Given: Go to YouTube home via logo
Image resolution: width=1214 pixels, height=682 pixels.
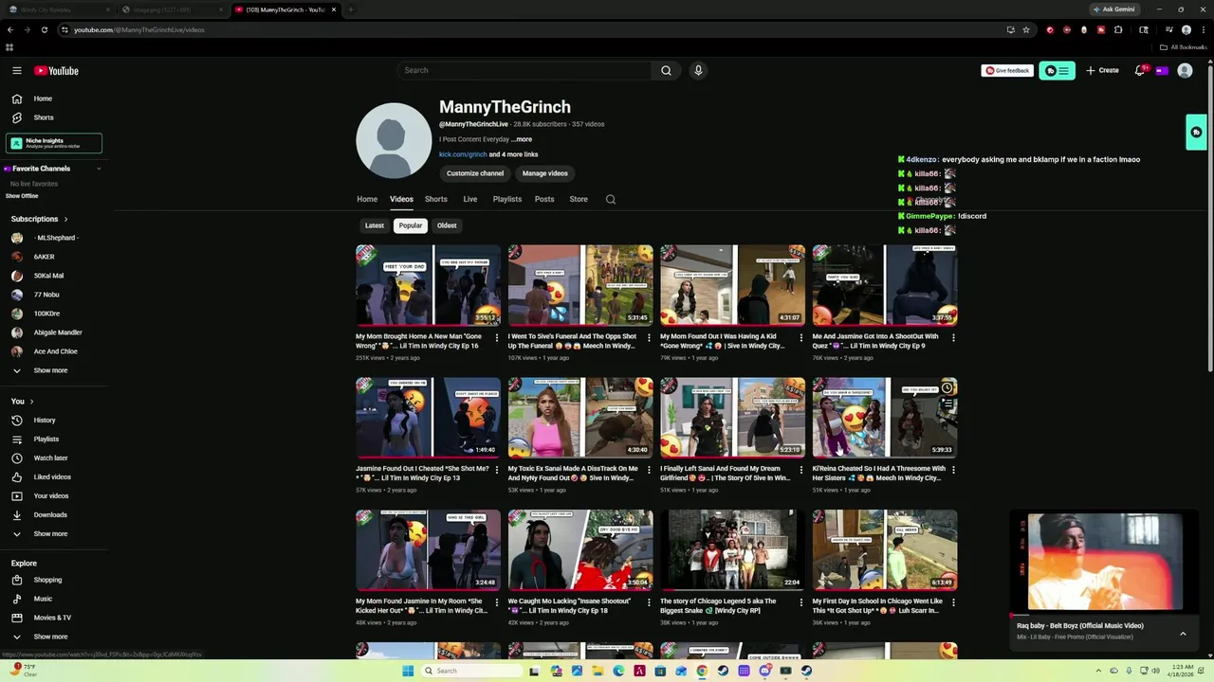Looking at the screenshot, I should coord(56,70).
